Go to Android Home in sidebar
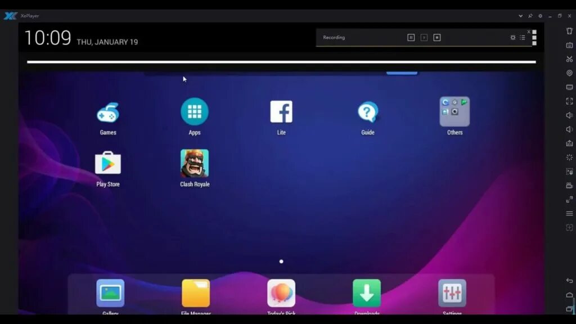This screenshot has height=324, width=576. 569,295
